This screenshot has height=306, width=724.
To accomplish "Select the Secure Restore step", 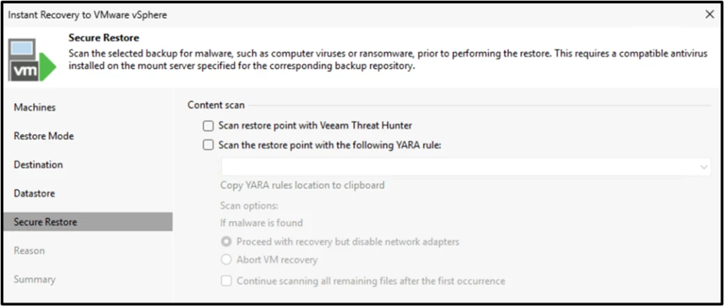I will 45,222.
